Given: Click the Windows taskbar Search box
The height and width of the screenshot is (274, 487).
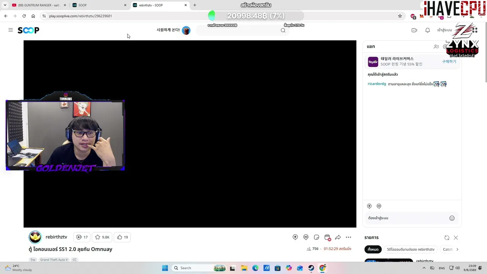Looking at the screenshot, I should coord(199,268).
